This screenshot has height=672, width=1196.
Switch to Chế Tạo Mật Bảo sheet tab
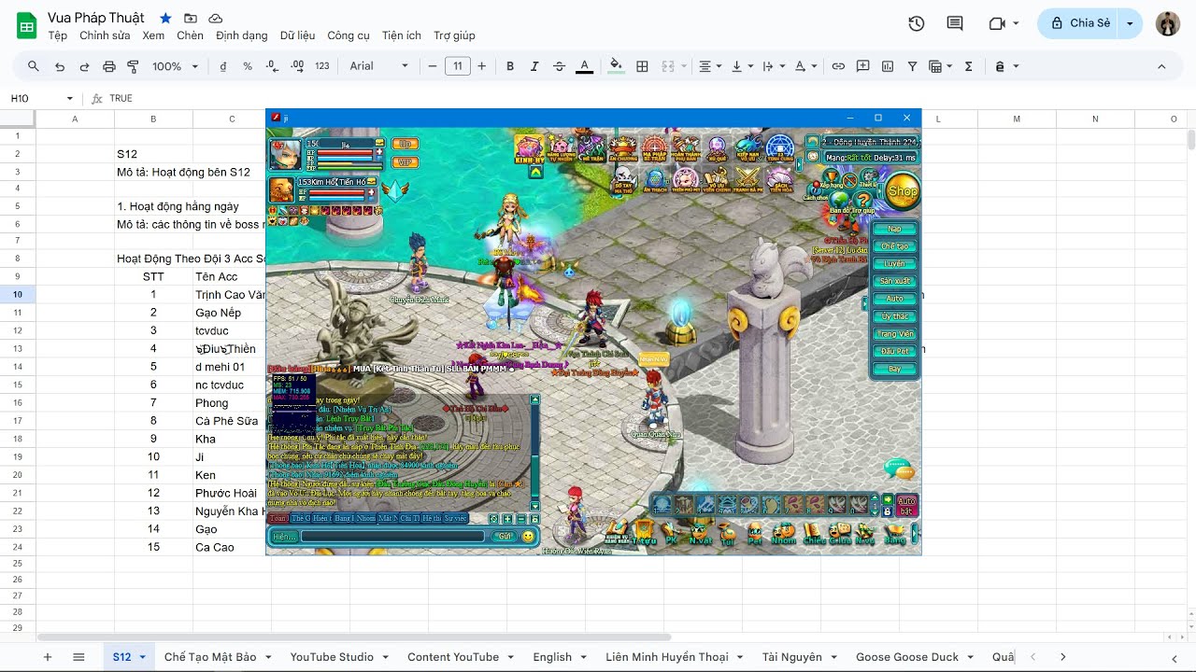pyautogui.click(x=210, y=657)
